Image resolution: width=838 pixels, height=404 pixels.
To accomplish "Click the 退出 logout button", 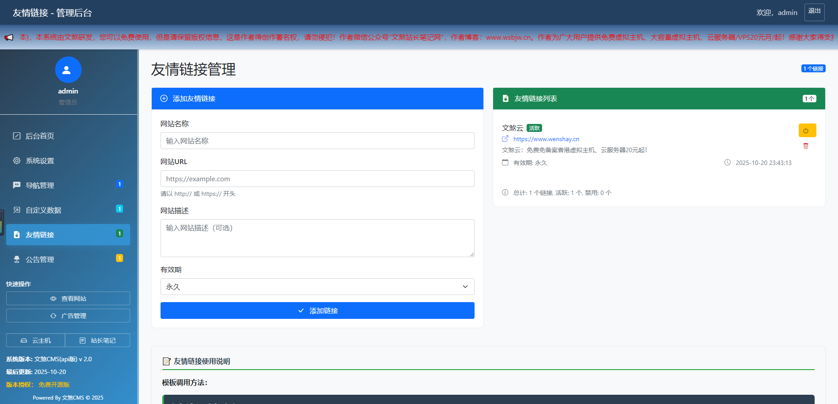I will [814, 12].
